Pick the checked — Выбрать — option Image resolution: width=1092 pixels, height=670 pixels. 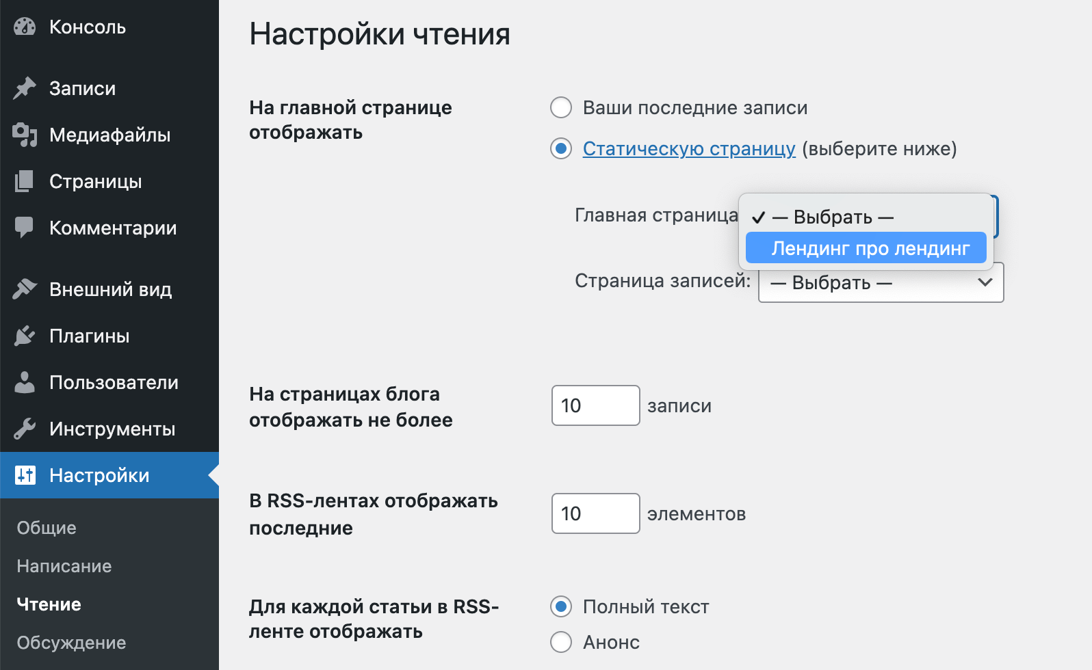[866, 217]
